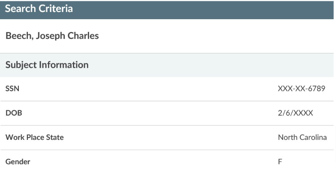Select the first name "Joseph"
The width and height of the screenshot is (336, 174).
pyautogui.click(x=51, y=36)
